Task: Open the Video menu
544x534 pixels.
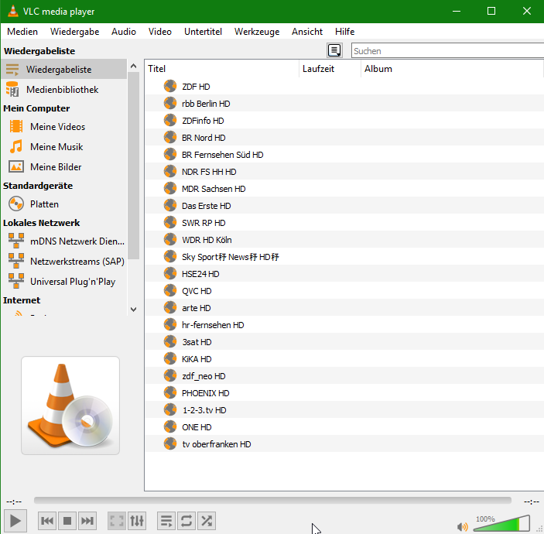Action: pos(160,32)
